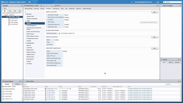Pin the Alarms panel

click(x=178, y=60)
